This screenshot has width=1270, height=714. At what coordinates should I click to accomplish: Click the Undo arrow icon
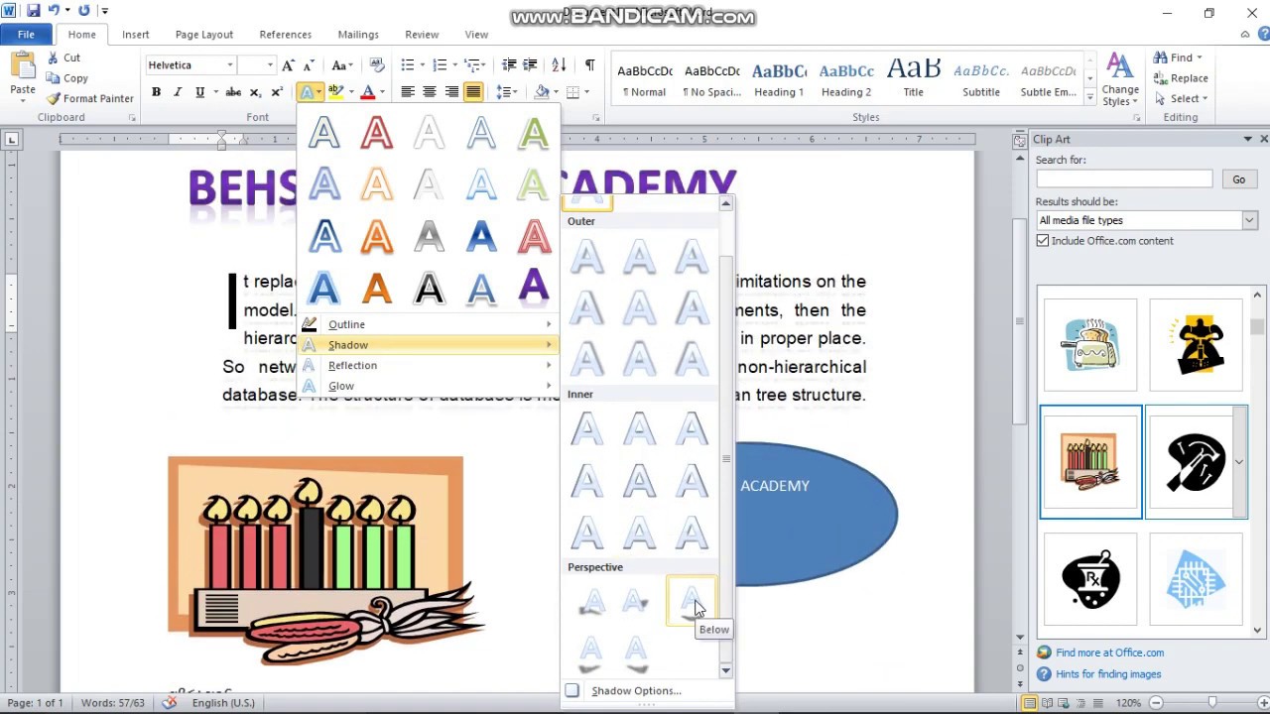53,11
